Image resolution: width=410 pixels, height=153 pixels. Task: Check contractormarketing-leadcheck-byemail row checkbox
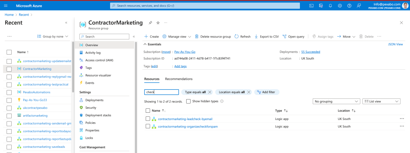[x=148, y=119]
